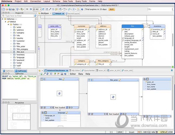Open the zoom tool dropdown arrow in toolbar
The image size is (175, 135).
point(24,9)
